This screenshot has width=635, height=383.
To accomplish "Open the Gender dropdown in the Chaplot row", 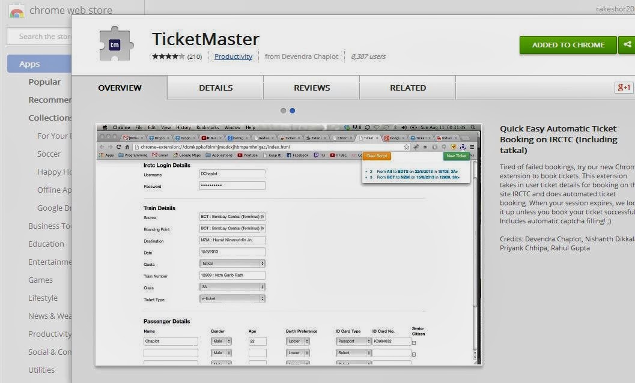I will (x=221, y=342).
